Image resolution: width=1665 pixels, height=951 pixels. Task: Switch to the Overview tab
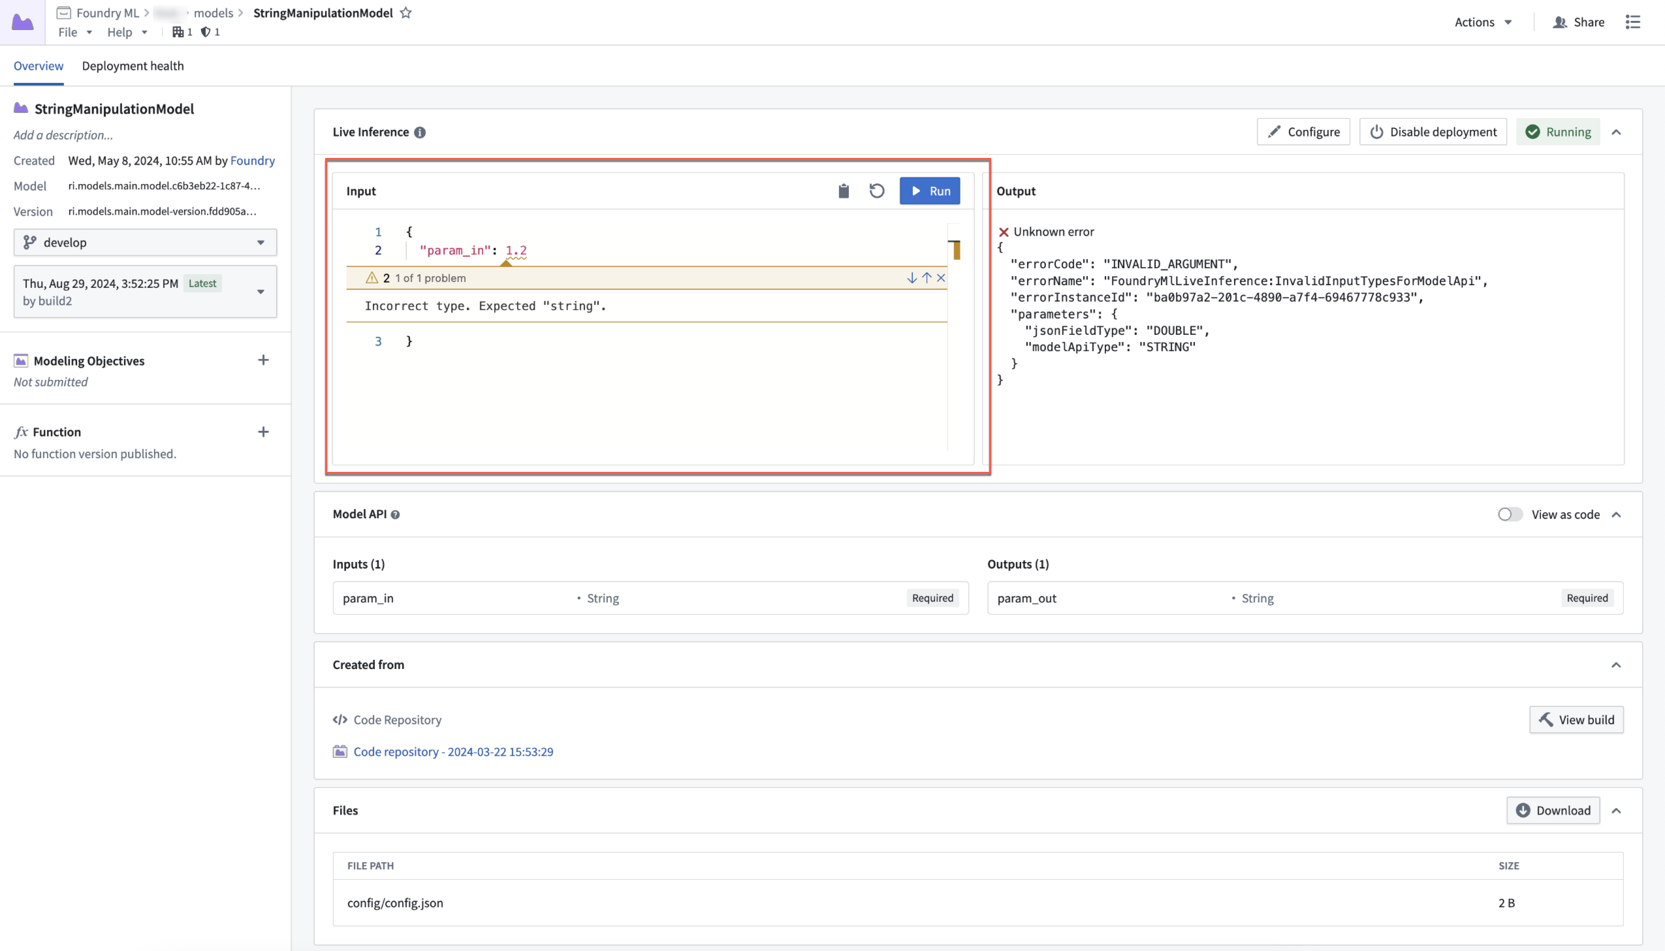point(39,66)
